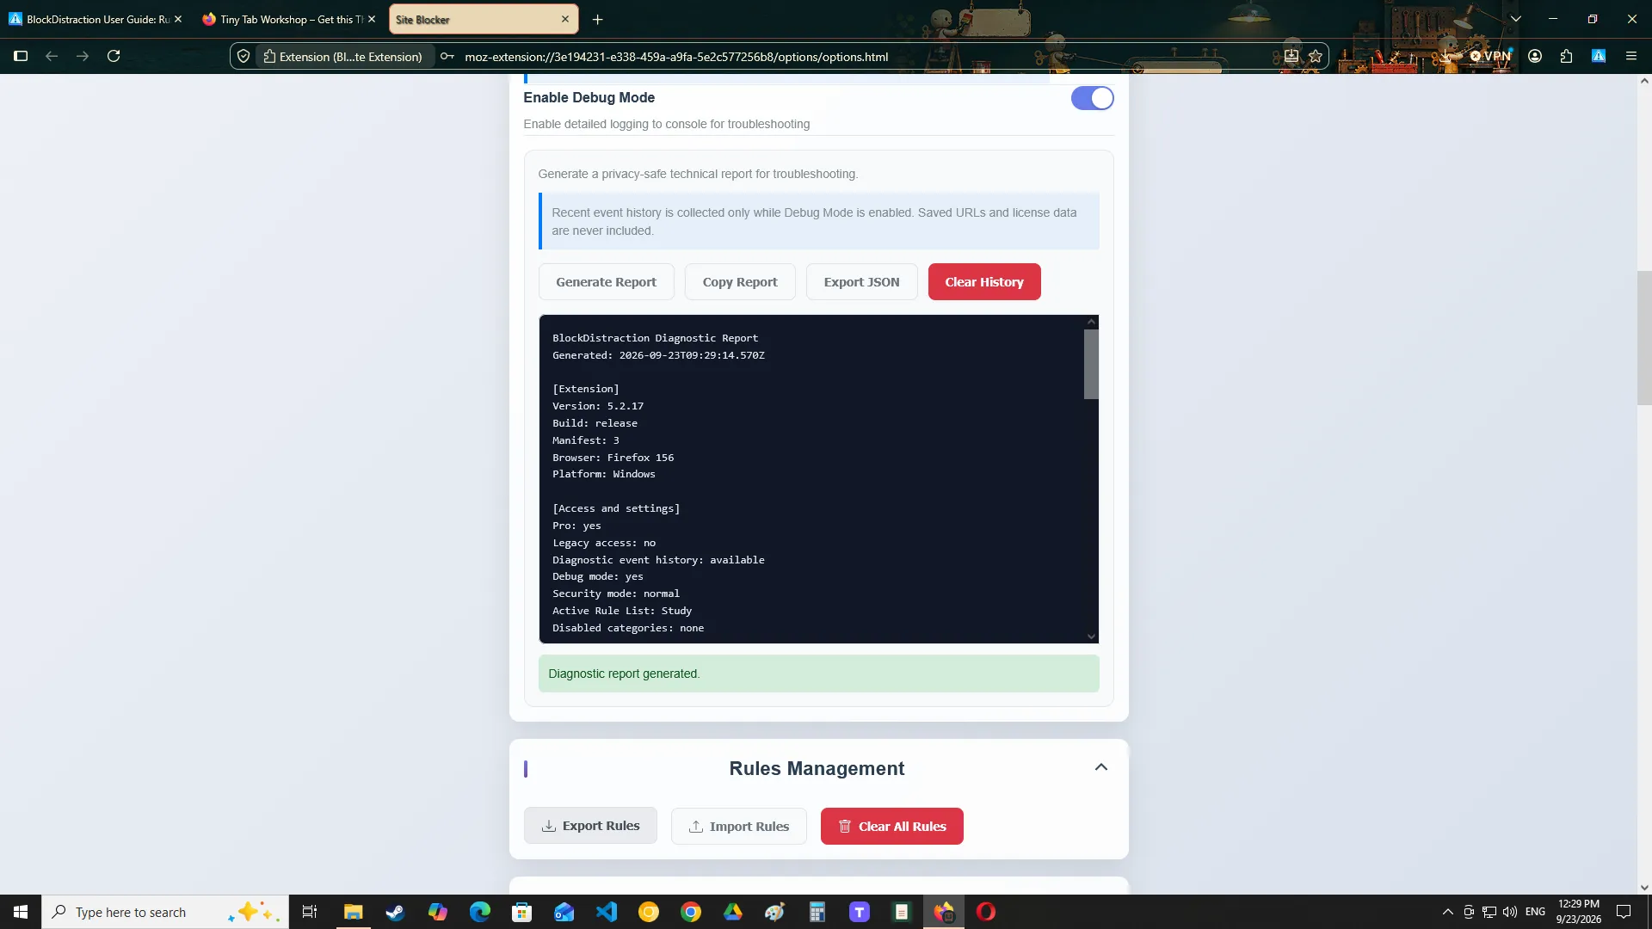Click the 'Version: 5.2.17' line in report
1652x929 pixels.
coord(598,406)
